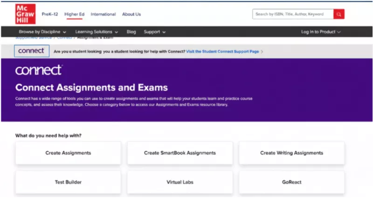
Task: Click the white connect logo in the purple banner
Action: click(x=39, y=70)
